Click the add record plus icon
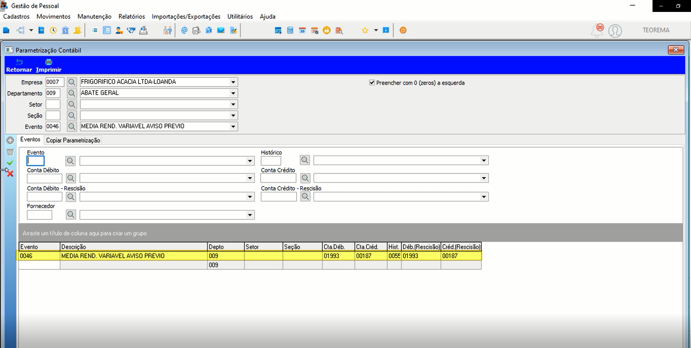The image size is (691, 348). [x=10, y=141]
